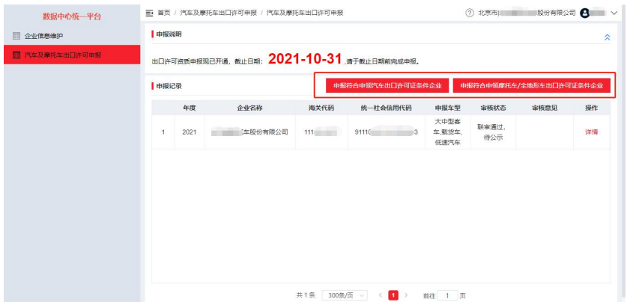Click the next page arrow

click(406, 295)
